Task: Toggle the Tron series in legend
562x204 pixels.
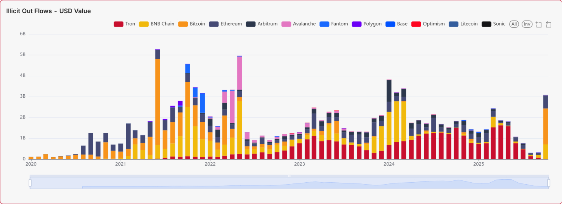Action: coord(124,24)
